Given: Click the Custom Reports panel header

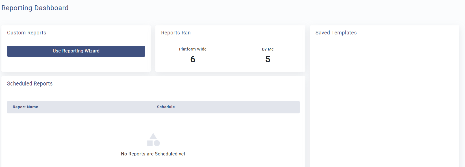Looking at the screenshot, I should coord(27,33).
